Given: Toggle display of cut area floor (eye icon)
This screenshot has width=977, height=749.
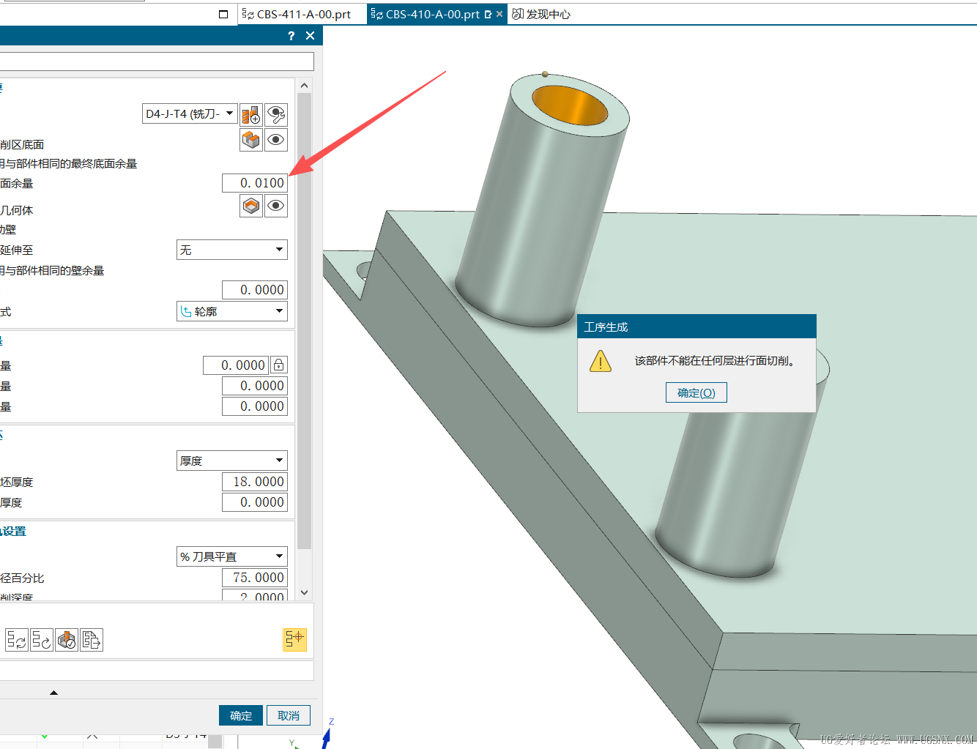Looking at the screenshot, I should 276,140.
